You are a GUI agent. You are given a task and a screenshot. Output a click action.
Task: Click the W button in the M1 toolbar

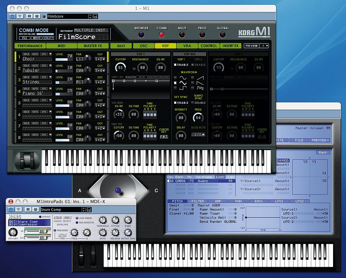pos(37,16)
